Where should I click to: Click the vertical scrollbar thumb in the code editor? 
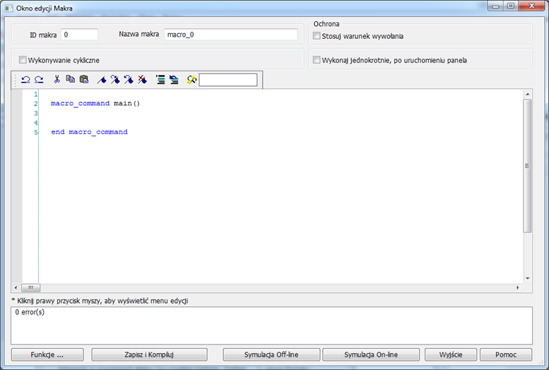[x=528, y=165]
